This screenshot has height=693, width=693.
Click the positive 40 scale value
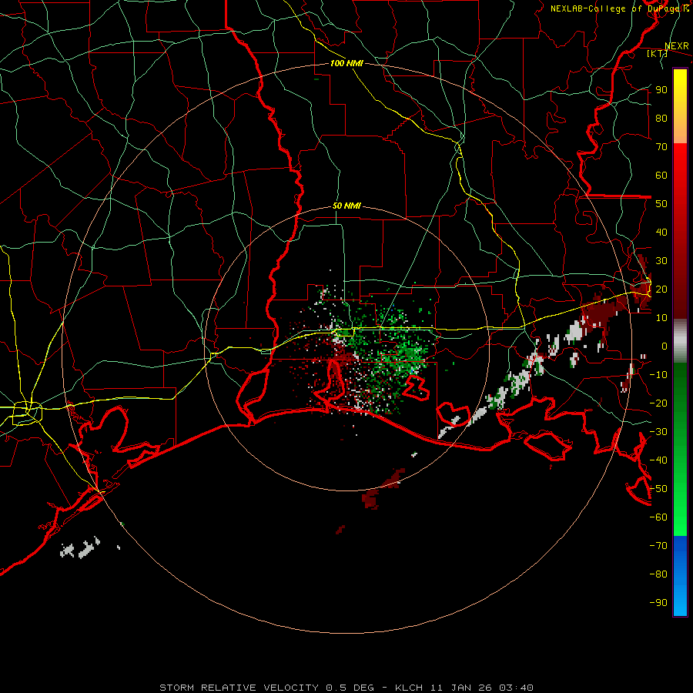(661, 232)
